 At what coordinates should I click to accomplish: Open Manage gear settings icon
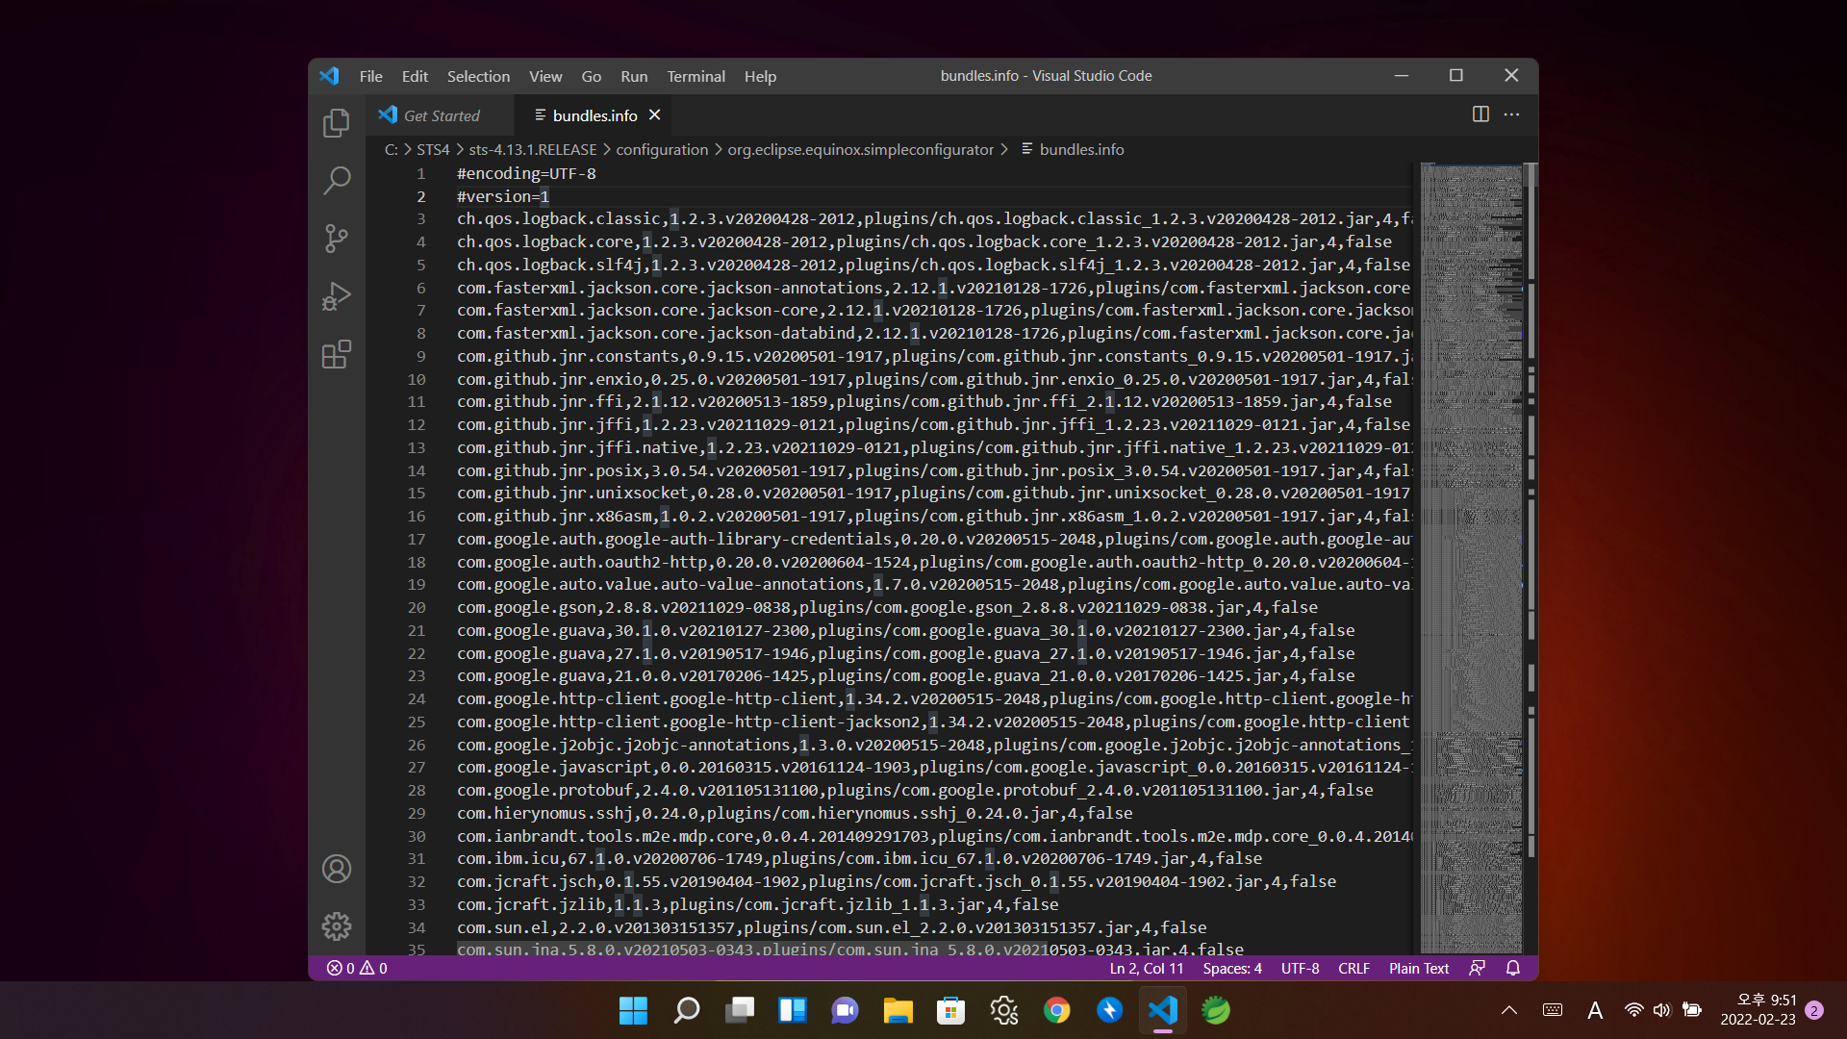[336, 926]
